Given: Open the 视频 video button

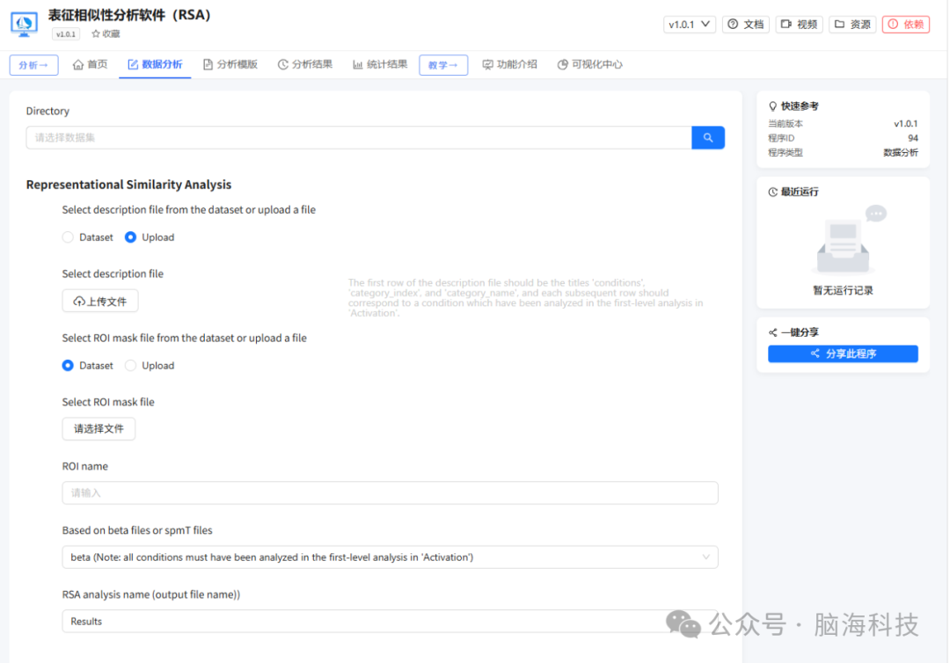Looking at the screenshot, I should (x=799, y=25).
